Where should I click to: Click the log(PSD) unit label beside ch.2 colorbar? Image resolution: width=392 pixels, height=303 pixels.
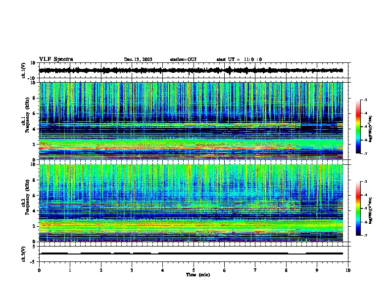(371, 210)
